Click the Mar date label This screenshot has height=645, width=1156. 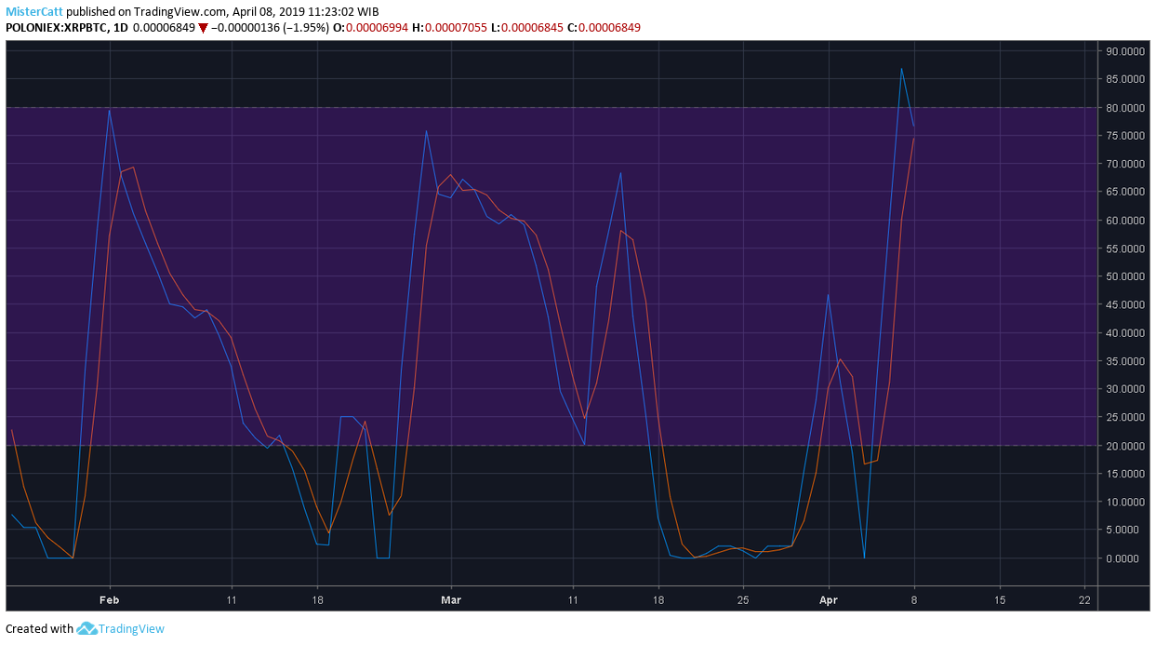[451, 600]
